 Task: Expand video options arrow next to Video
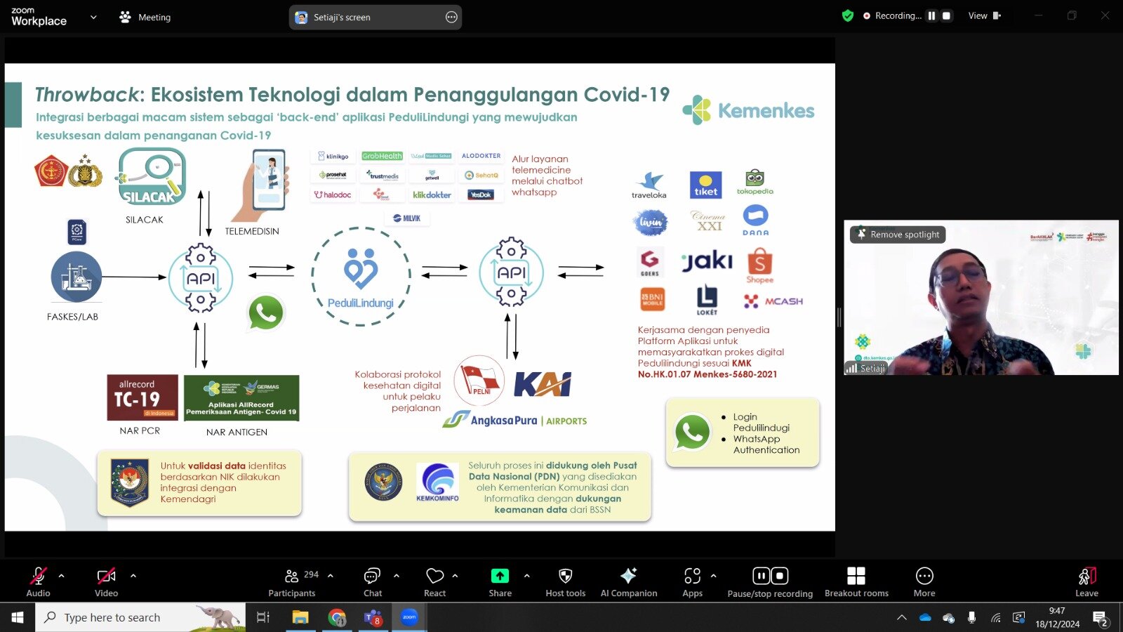pos(133,576)
